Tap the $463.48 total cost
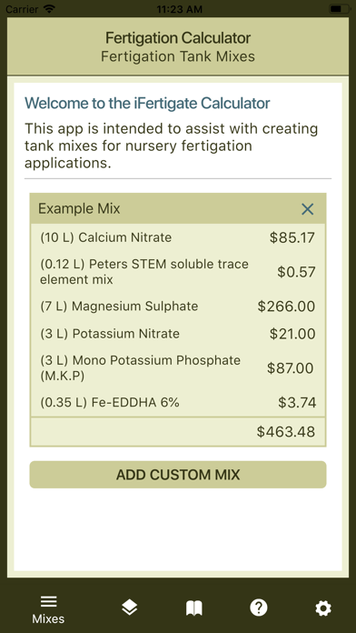Image resolution: width=356 pixels, height=633 pixels. [286, 432]
